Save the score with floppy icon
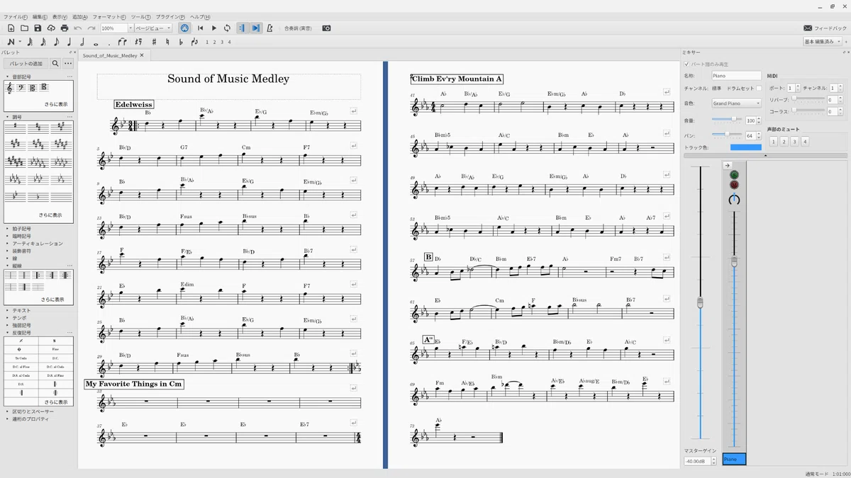Viewport: 851px width, 478px height. (38, 28)
